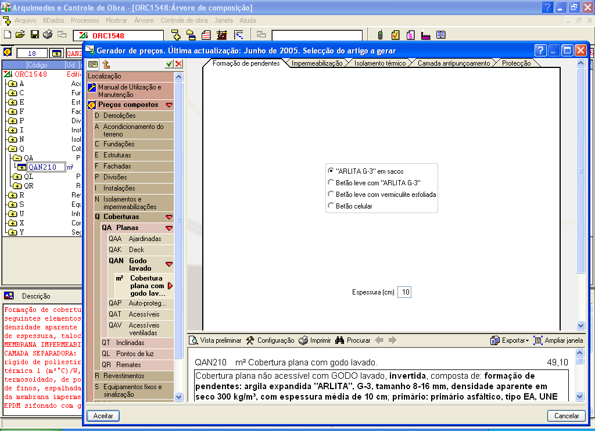Screen dimensions: 595x431
Task: Switch to the Impermeabilização tab
Action: pyautogui.click(x=317, y=63)
